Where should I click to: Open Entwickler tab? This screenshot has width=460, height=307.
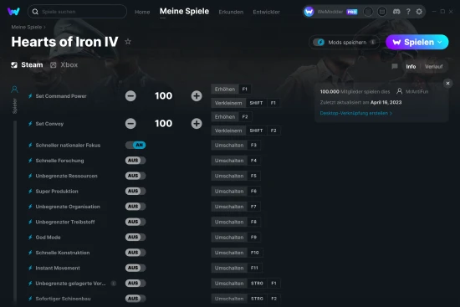coord(266,12)
